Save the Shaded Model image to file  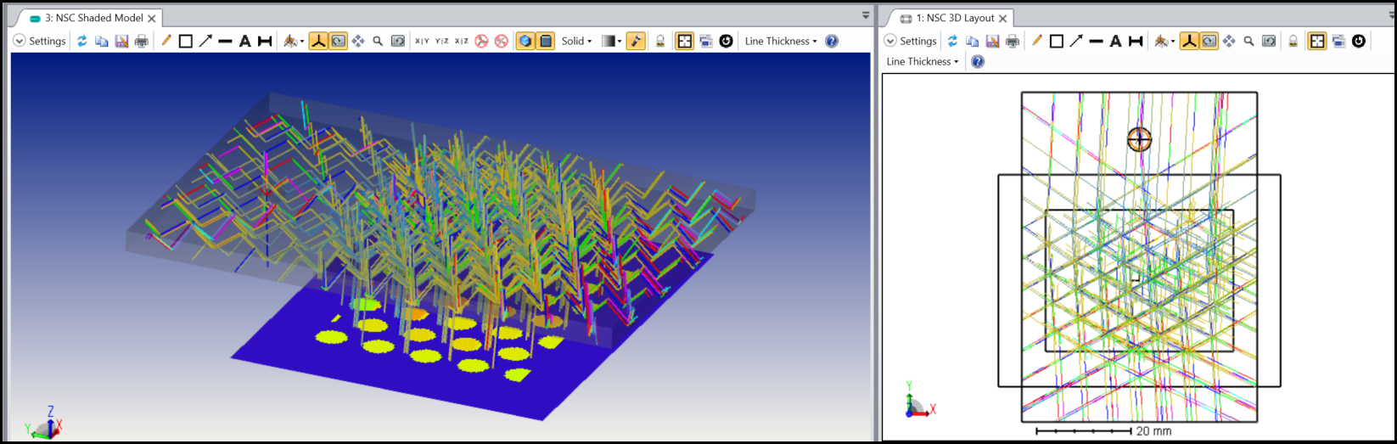point(121,41)
